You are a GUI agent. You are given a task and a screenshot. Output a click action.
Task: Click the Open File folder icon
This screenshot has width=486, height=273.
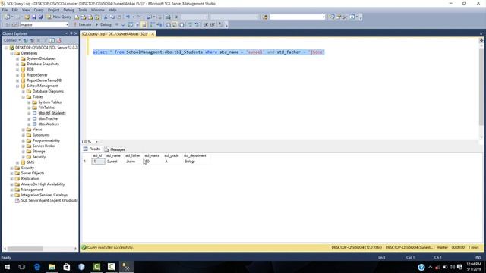point(27,17)
